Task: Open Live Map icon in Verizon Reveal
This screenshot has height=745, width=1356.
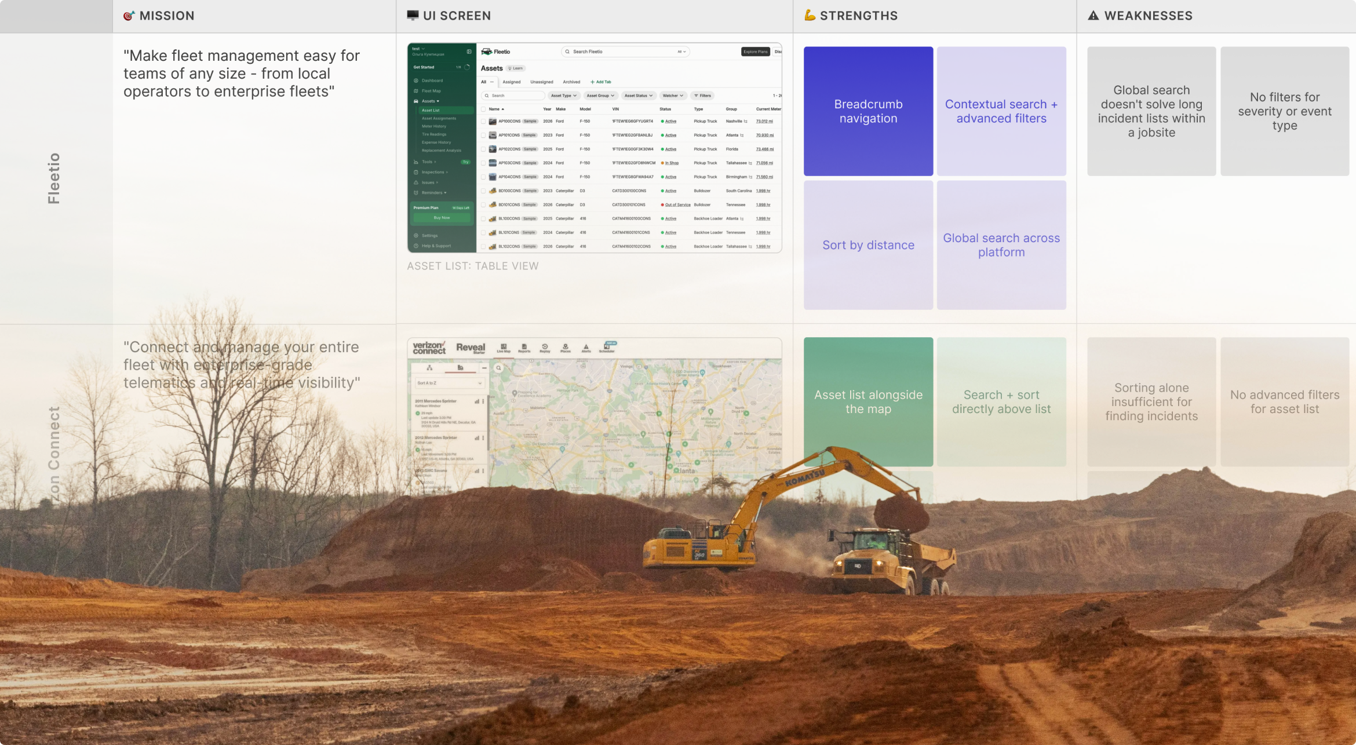Action: (x=504, y=348)
